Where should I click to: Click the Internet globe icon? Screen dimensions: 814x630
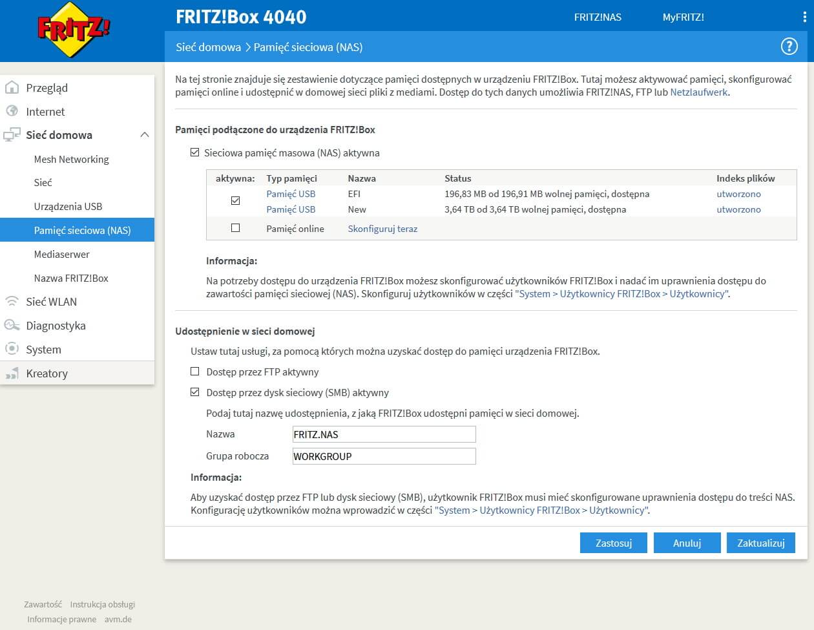12,111
